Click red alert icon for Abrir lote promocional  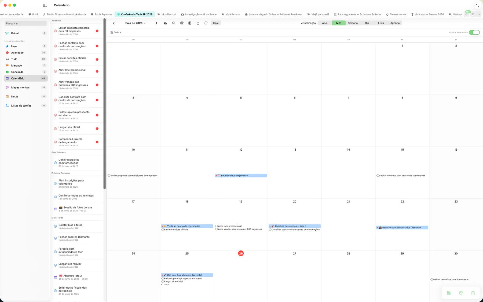[x=97, y=71]
